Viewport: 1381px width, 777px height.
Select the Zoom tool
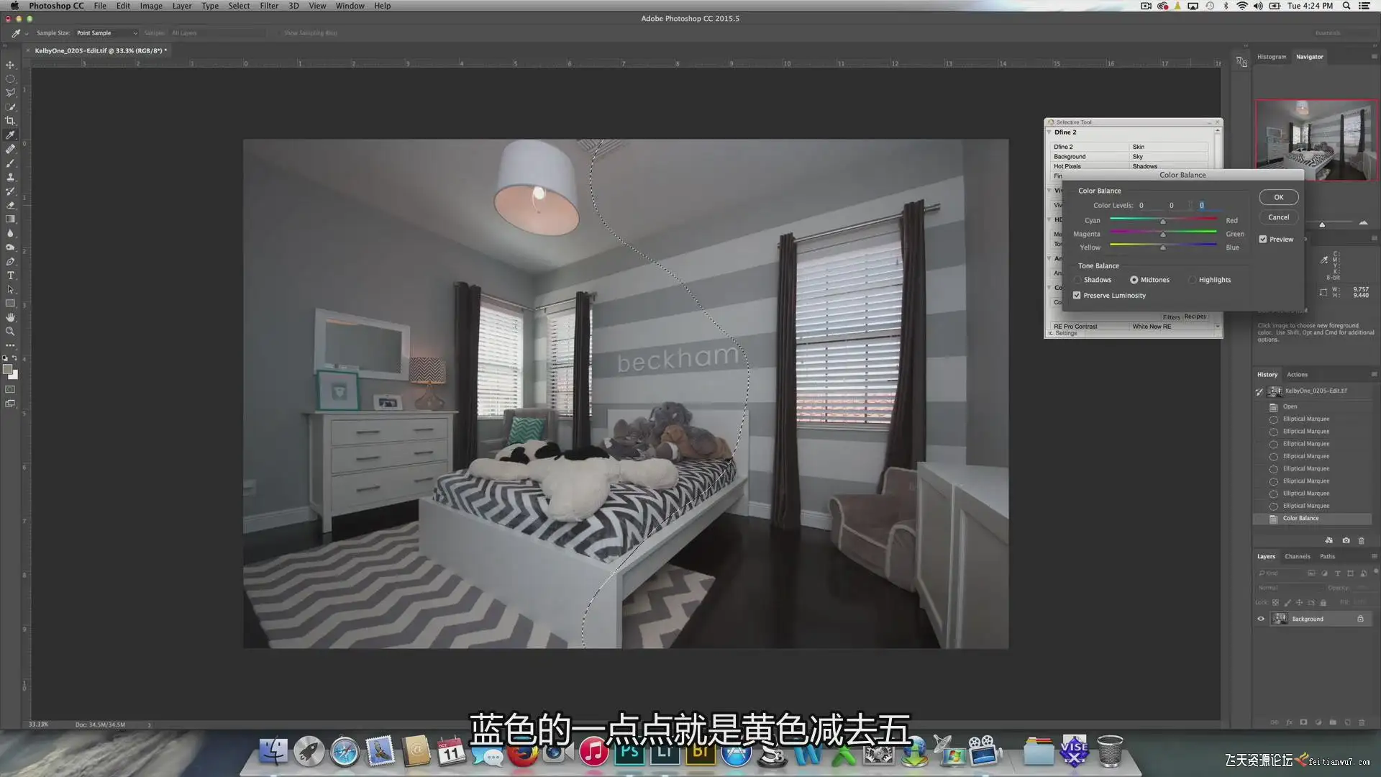(10, 332)
